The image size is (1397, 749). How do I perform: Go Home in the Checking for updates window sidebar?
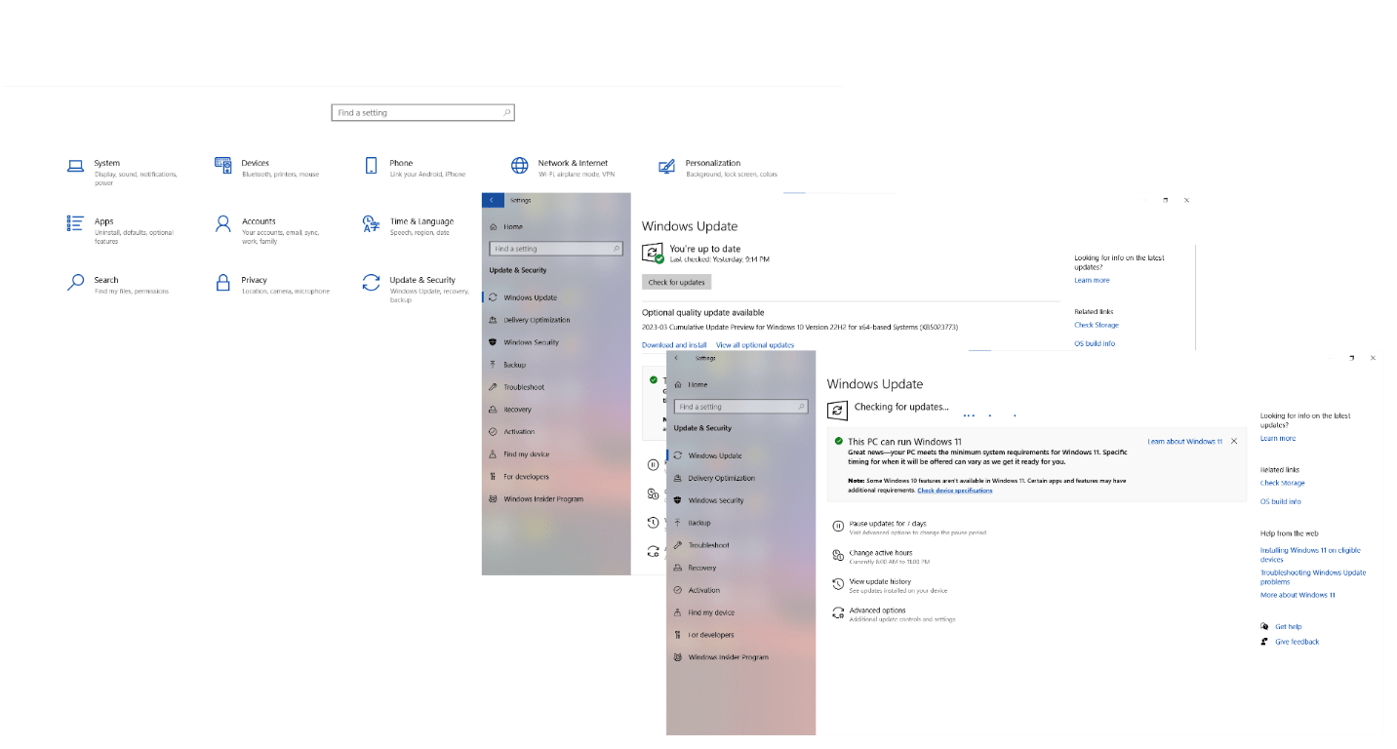tap(698, 384)
